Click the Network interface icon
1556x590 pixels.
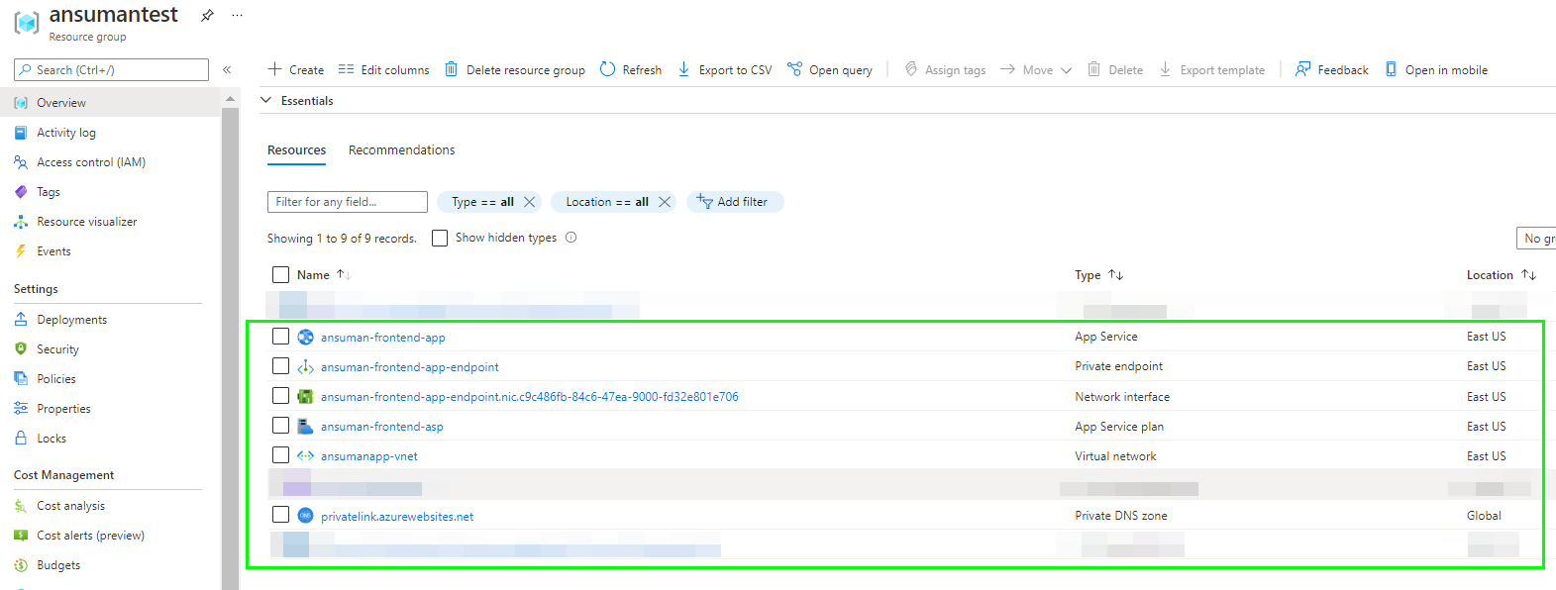click(x=305, y=397)
